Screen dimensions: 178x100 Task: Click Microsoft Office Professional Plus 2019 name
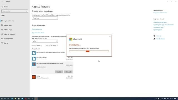pyautogui.click(x=50, y=63)
